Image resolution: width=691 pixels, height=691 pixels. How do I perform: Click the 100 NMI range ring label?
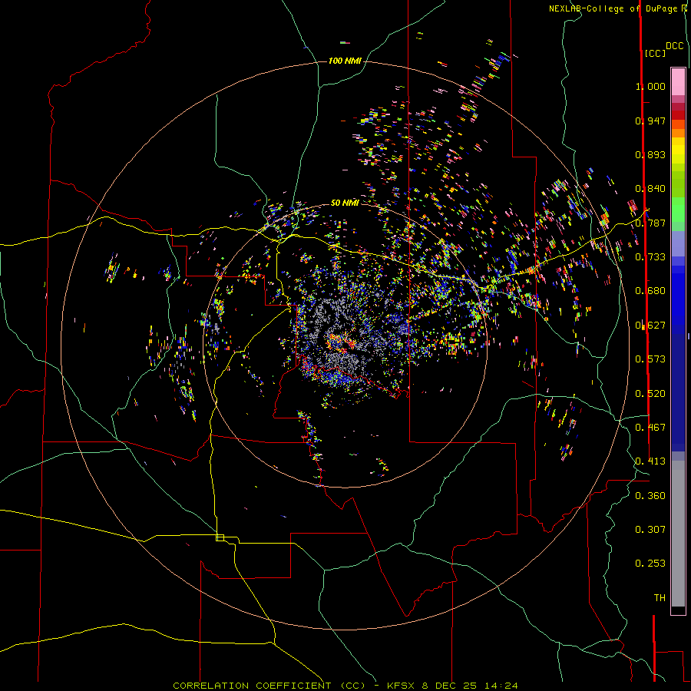[345, 61]
